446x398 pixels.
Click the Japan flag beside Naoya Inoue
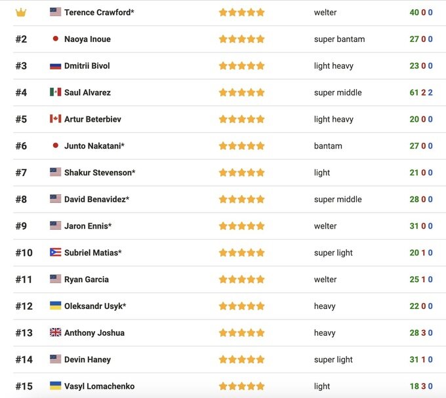(x=56, y=39)
